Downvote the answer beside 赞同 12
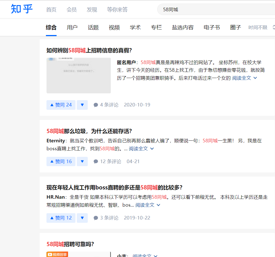The height and width of the screenshot is (257, 275). 82,218
